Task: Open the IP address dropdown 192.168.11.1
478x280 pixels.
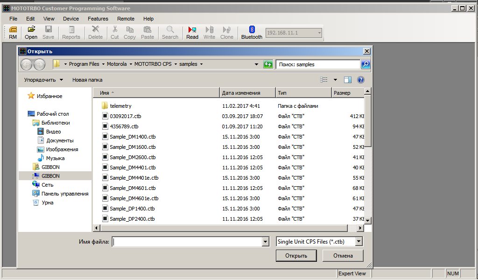Action: tap(319, 33)
